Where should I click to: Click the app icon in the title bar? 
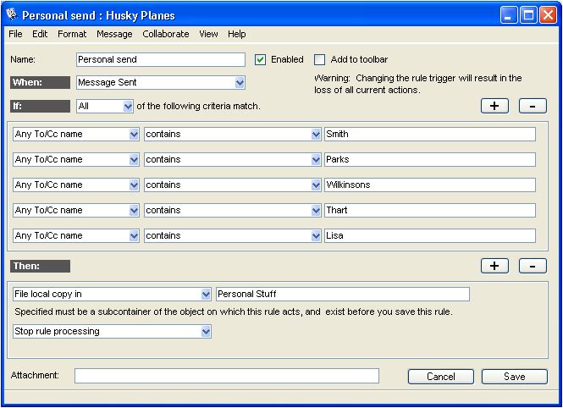click(x=12, y=14)
